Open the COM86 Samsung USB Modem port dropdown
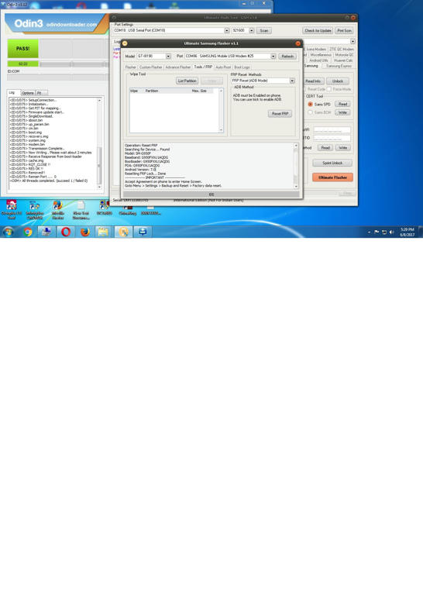Viewport: 423px width, 595px height. (273, 56)
